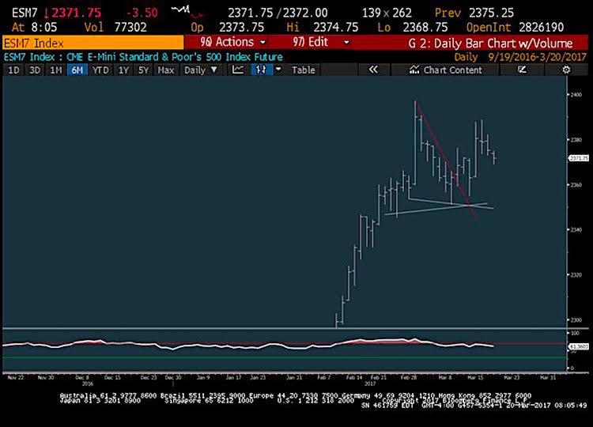Click the 139 x 262 size quote

pyautogui.click(x=387, y=13)
